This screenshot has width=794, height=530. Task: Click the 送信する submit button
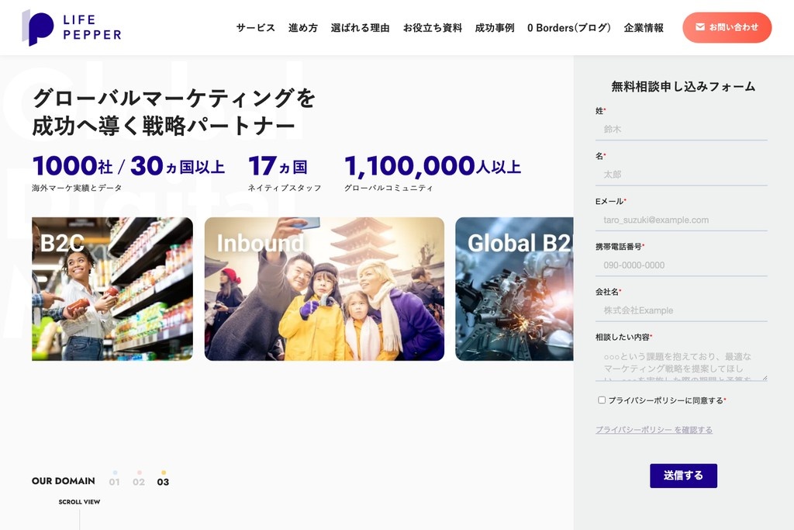(683, 476)
